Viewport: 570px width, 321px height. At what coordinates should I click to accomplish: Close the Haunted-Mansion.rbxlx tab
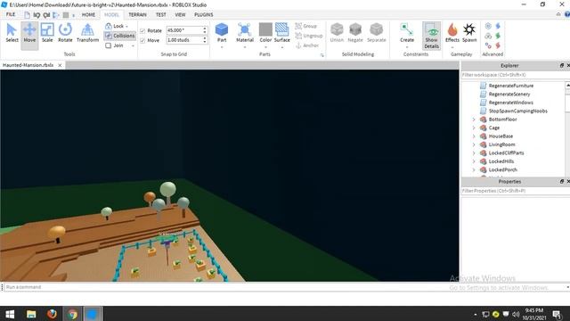[60, 65]
